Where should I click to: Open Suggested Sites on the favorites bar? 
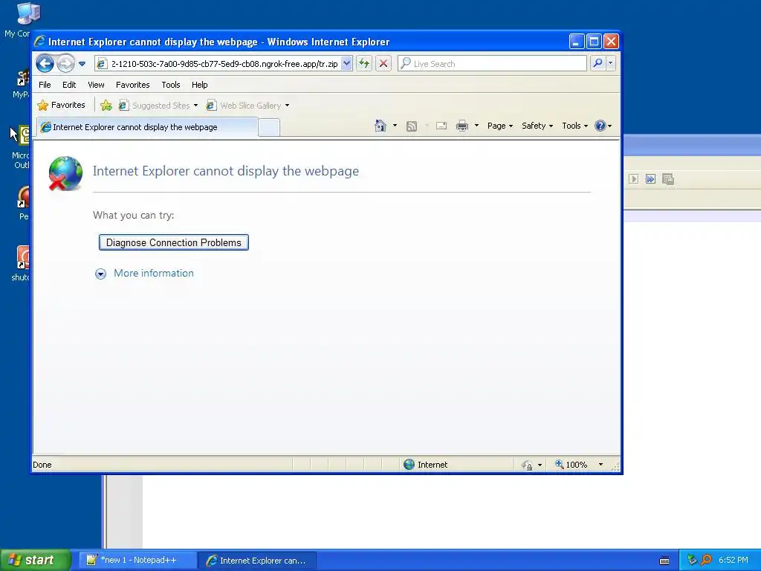click(x=158, y=106)
